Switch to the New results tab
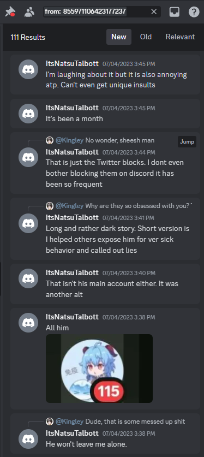The image size is (204, 457). [119, 37]
